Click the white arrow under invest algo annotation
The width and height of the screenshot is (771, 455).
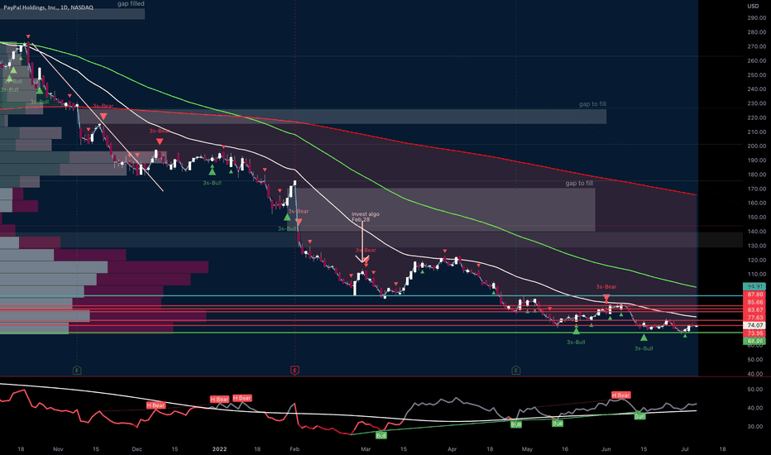(x=362, y=242)
